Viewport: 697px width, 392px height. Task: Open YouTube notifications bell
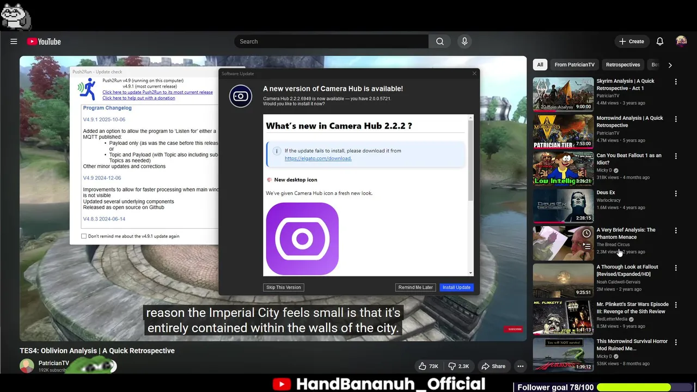pos(659,41)
